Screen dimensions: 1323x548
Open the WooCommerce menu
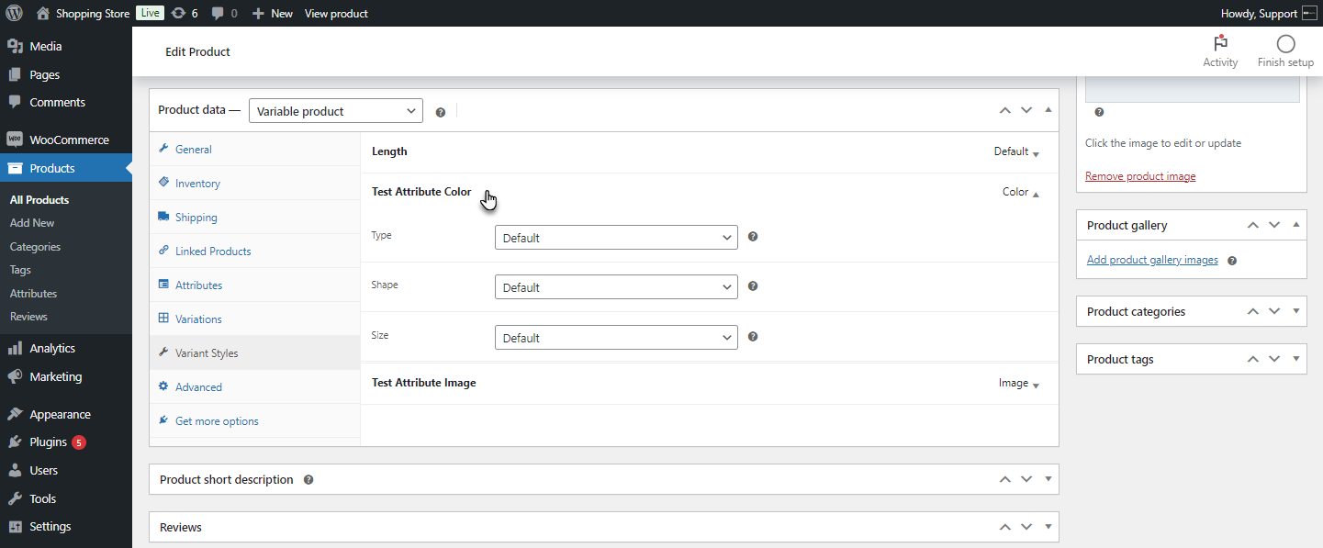(x=66, y=140)
